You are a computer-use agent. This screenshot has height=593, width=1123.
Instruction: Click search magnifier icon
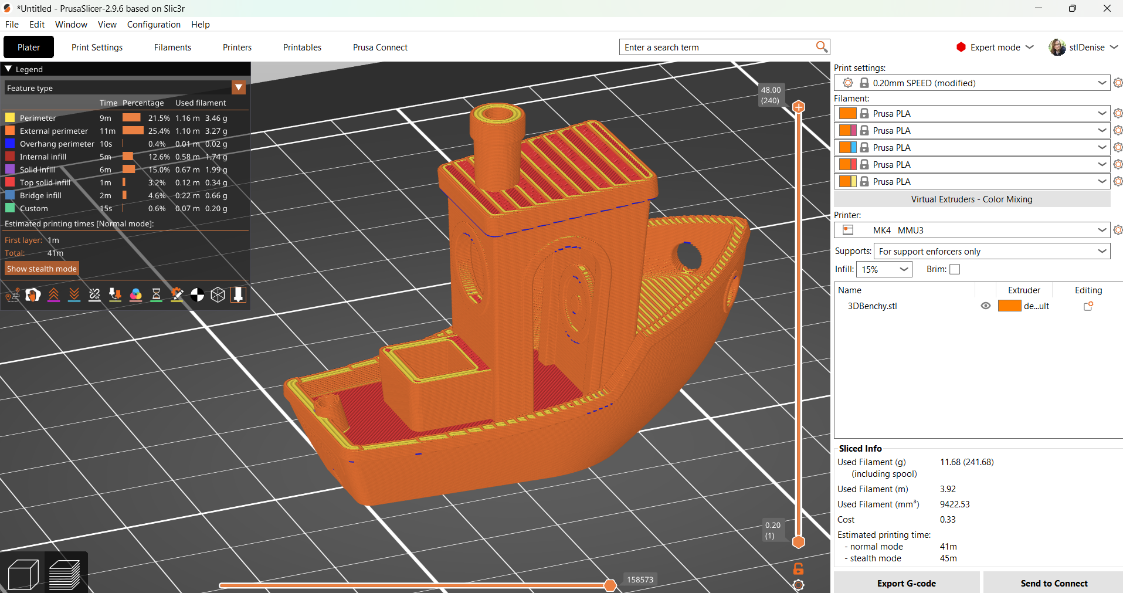point(822,46)
